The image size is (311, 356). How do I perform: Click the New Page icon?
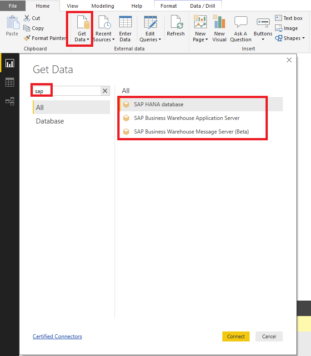point(200,22)
